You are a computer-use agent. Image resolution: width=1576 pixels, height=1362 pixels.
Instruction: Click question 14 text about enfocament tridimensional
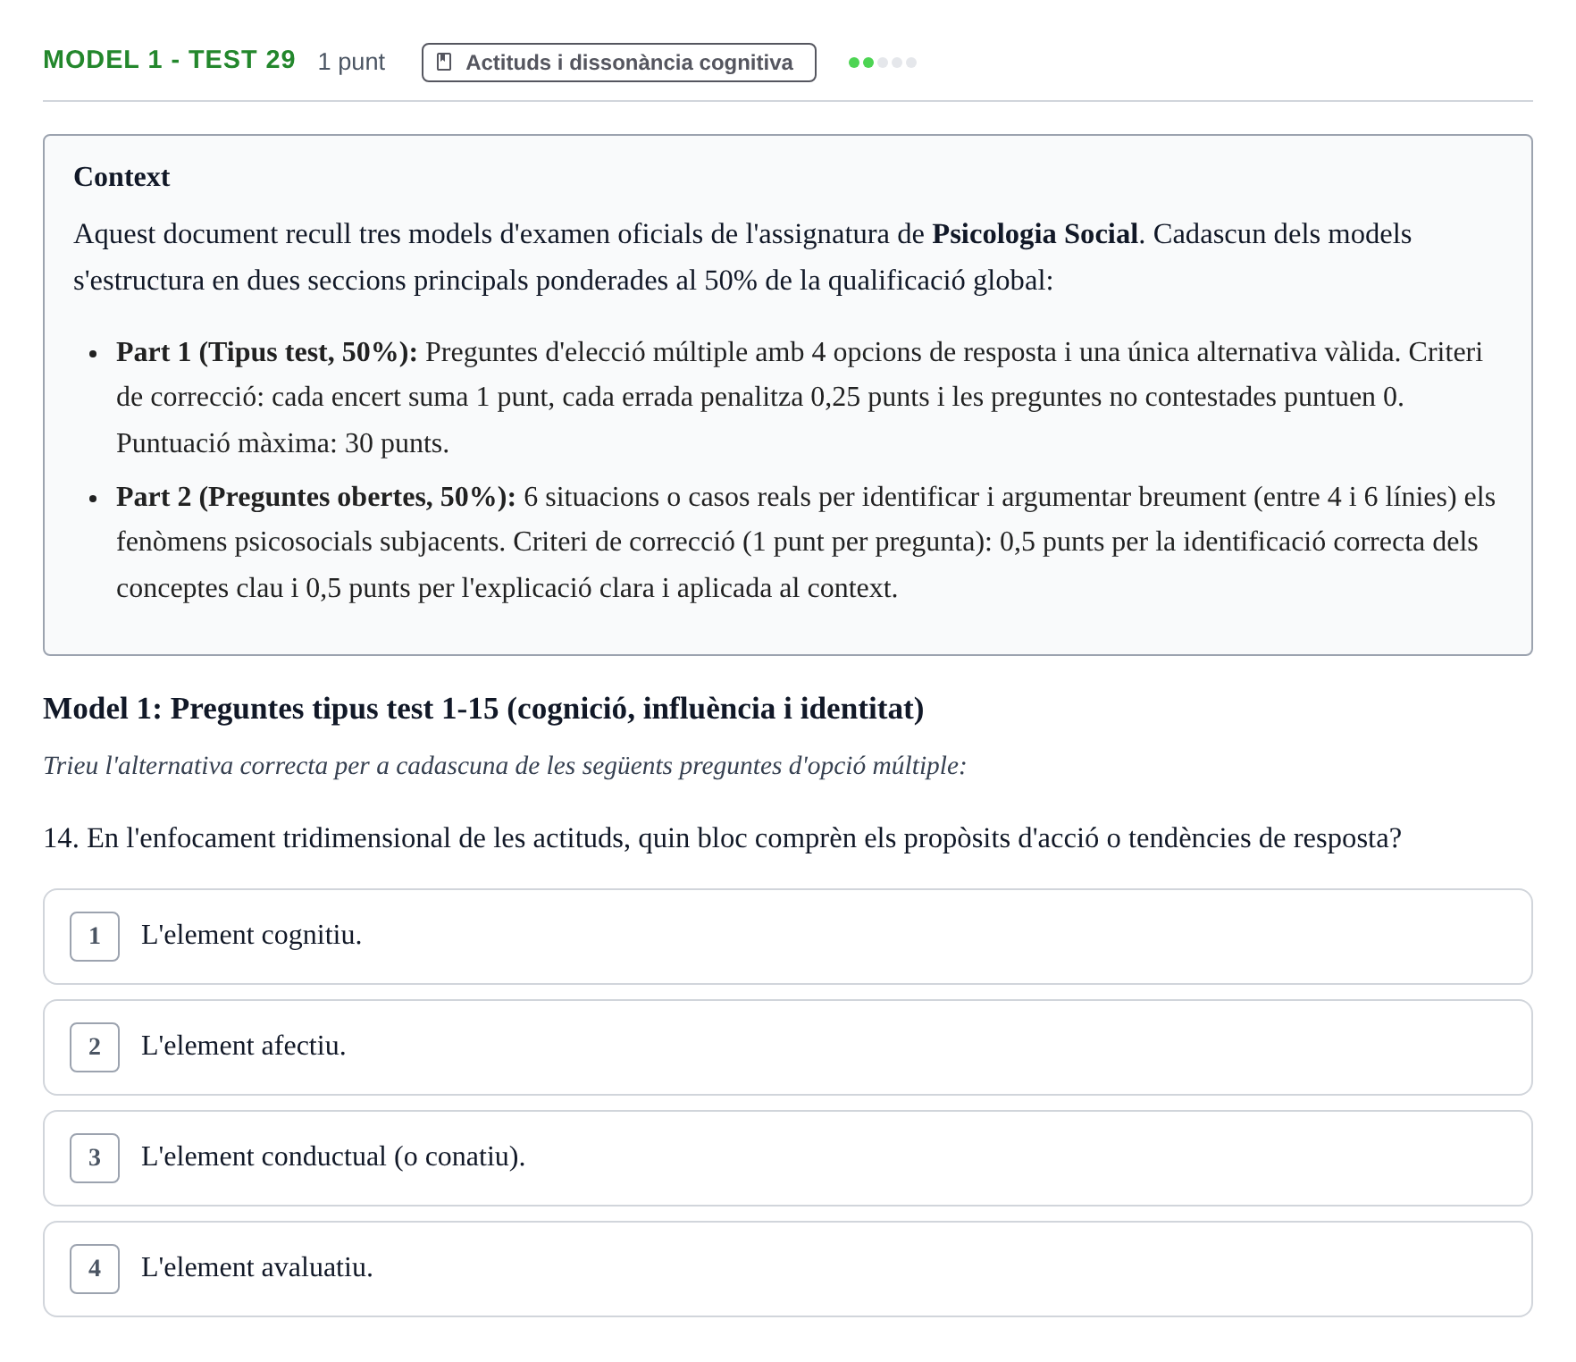click(722, 838)
